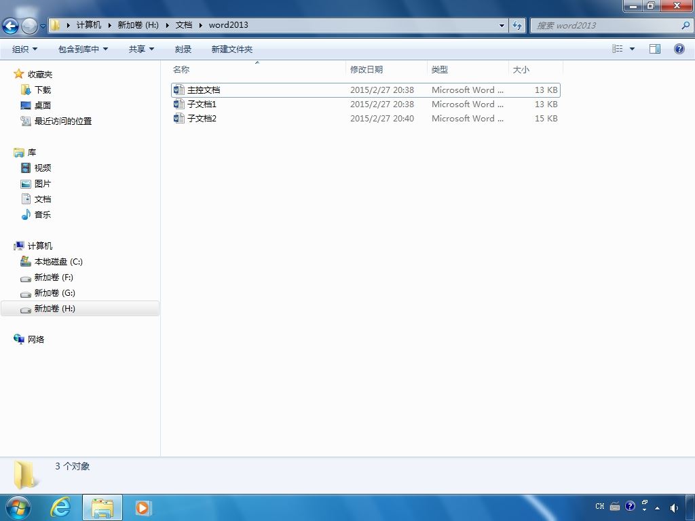The image size is (695, 521).
Task: Select 计算机 in the navigation pane
Action: 40,246
